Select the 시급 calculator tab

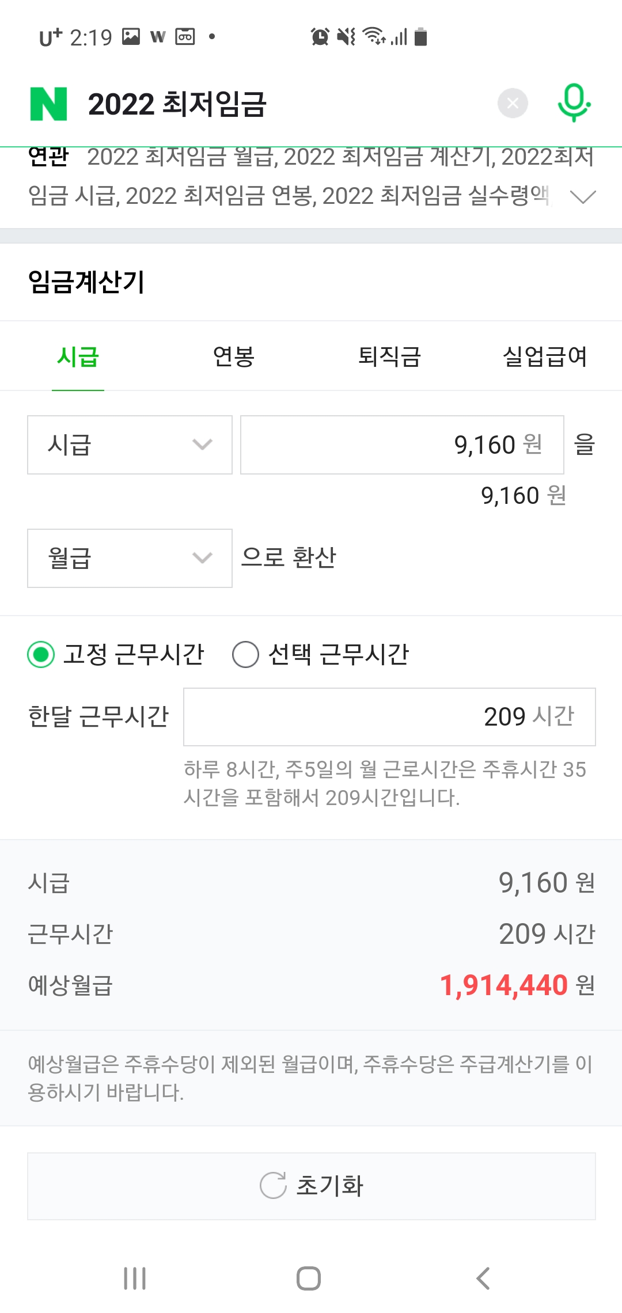78,356
